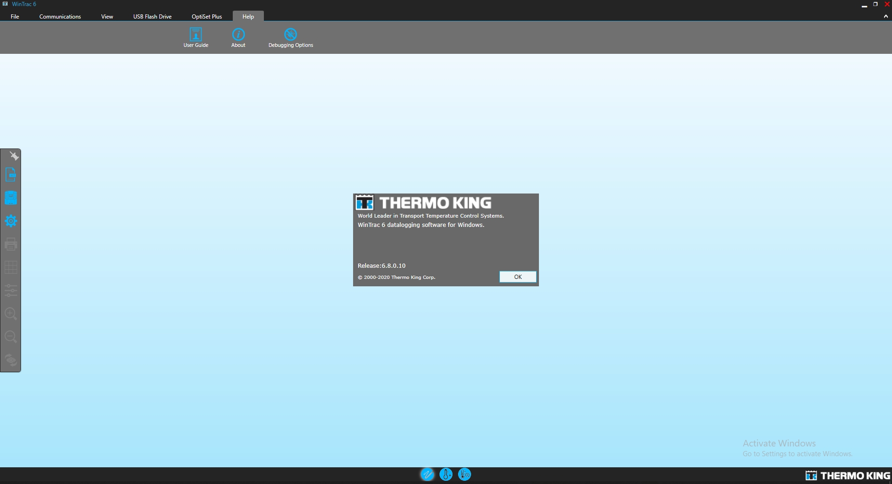Open settings via the gear icon
The height and width of the screenshot is (484, 892).
pyautogui.click(x=11, y=221)
